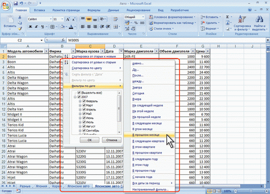Undo the last action in the quick access toolbar
Screen dimensions: 270x194
pyautogui.click(x=21, y=3)
